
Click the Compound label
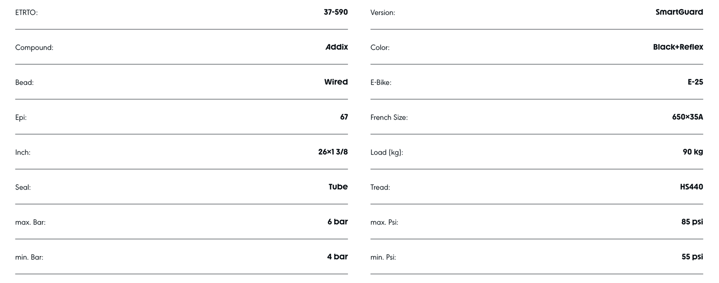[x=34, y=48]
